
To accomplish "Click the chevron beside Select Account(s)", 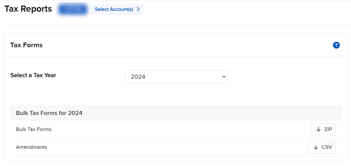I will click(138, 9).
